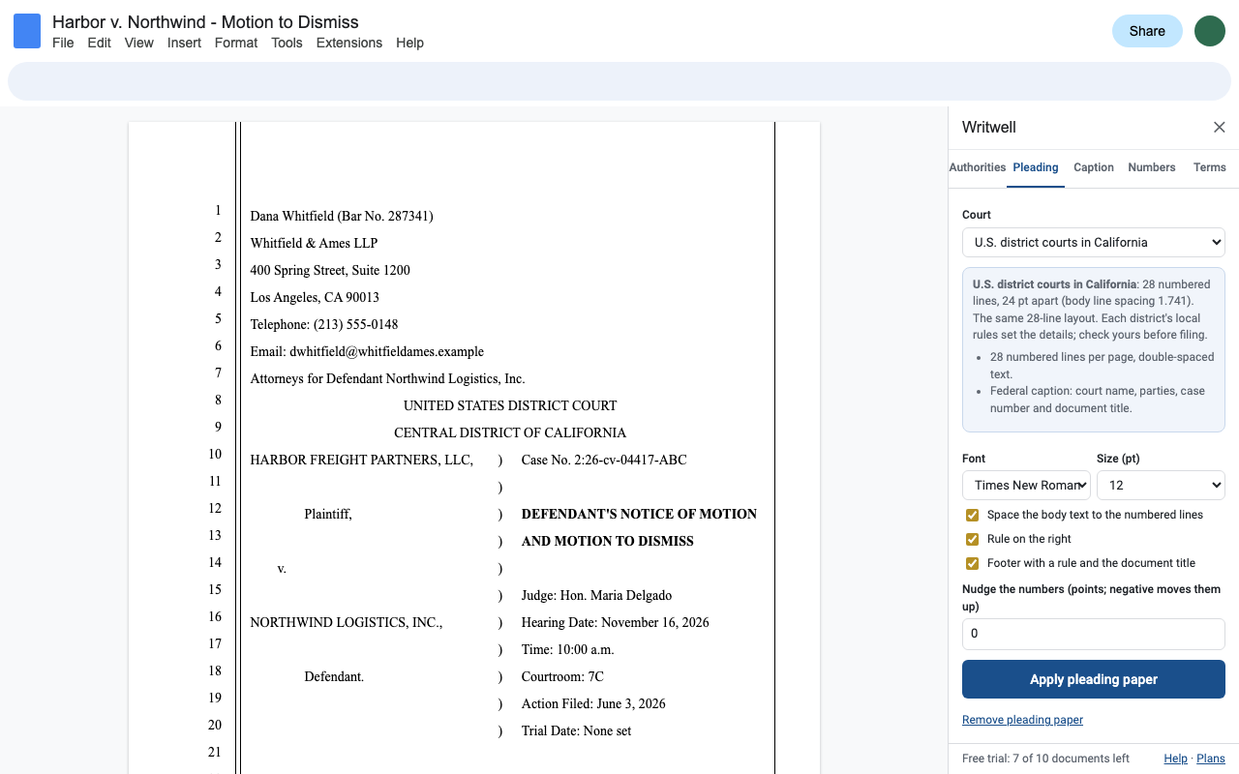Image resolution: width=1239 pixels, height=774 pixels.
Task: Click AND MOTION TO DISMISS title line
Action: pos(608,541)
